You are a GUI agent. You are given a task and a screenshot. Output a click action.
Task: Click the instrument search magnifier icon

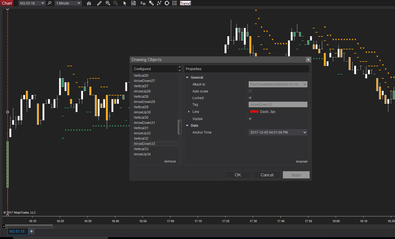[49, 3]
